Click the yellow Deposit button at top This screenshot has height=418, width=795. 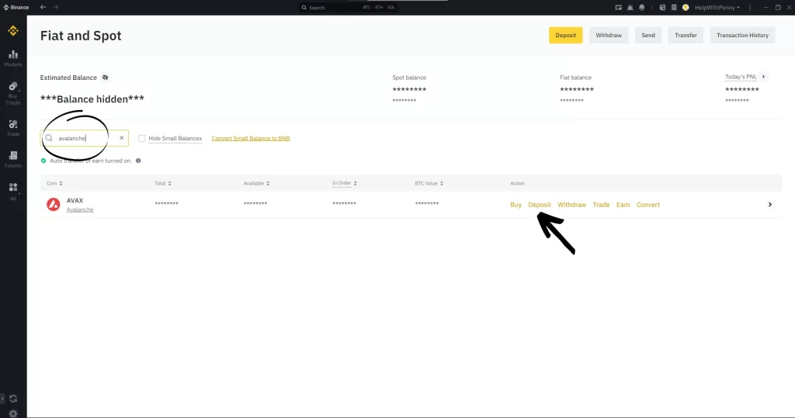coord(565,36)
